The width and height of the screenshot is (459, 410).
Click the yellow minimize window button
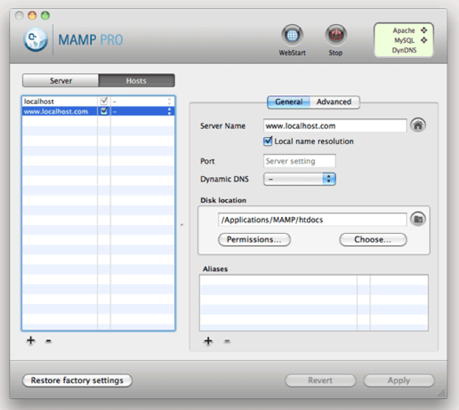click(x=32, y=16)
